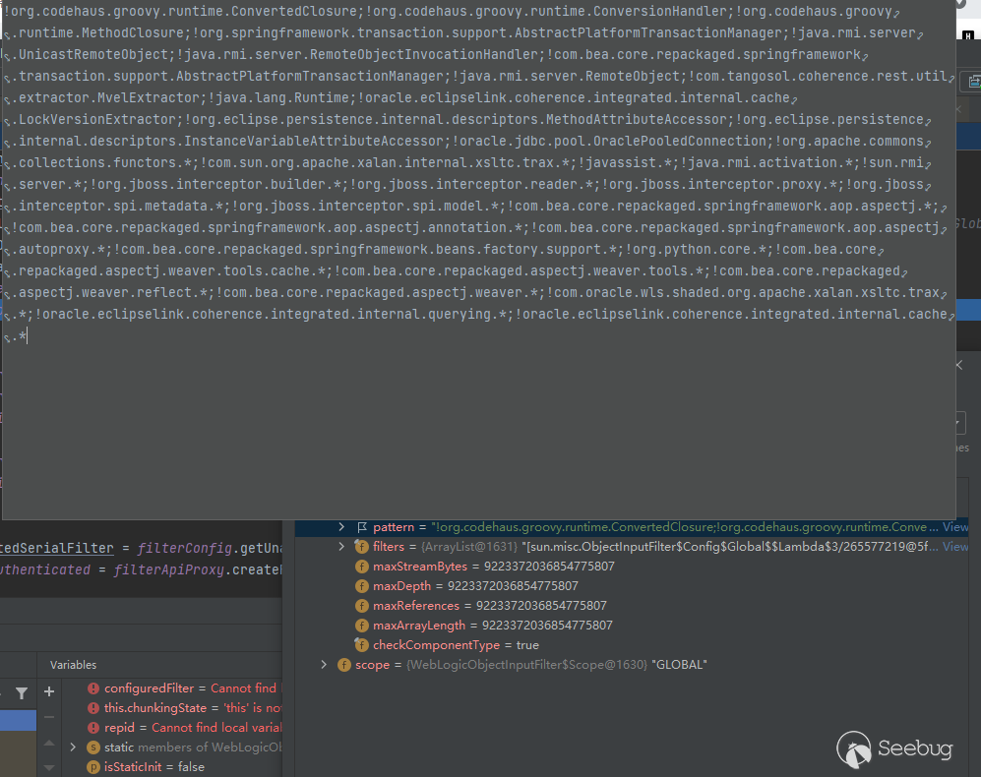Click the field icon next to filters
The image size is (981, 777).
pyautogui.click(x=361, y=547)
